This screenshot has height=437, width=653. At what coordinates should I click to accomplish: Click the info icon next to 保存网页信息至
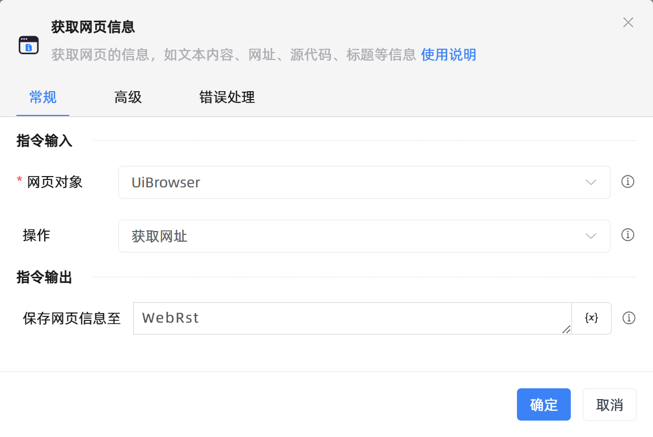click(x=629, y=318)
